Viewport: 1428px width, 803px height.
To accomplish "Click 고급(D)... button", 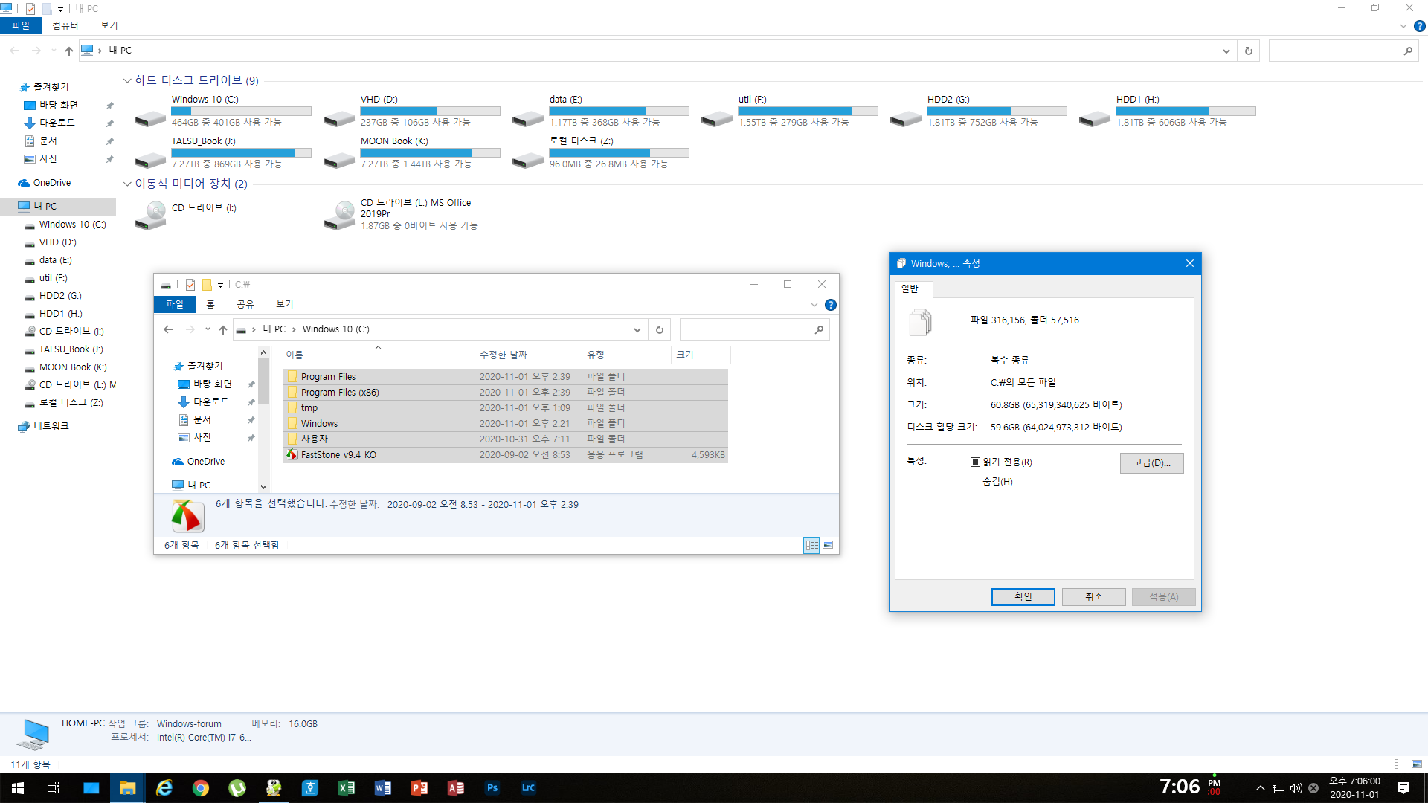I will pyautogui.click(x=1152, y=462).
